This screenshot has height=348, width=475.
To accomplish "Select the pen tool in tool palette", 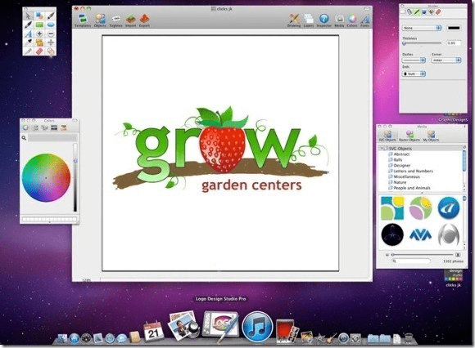I will click(28, 25).
